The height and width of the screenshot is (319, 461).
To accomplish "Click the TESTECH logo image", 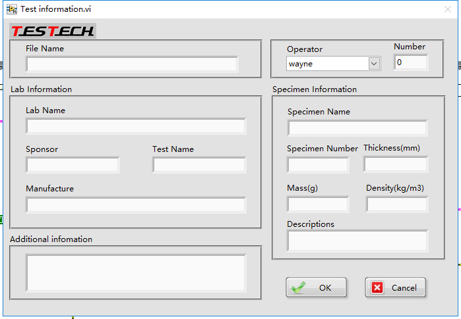I will click(x=53, y=31).
